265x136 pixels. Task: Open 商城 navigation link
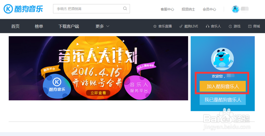click(257, 27)
